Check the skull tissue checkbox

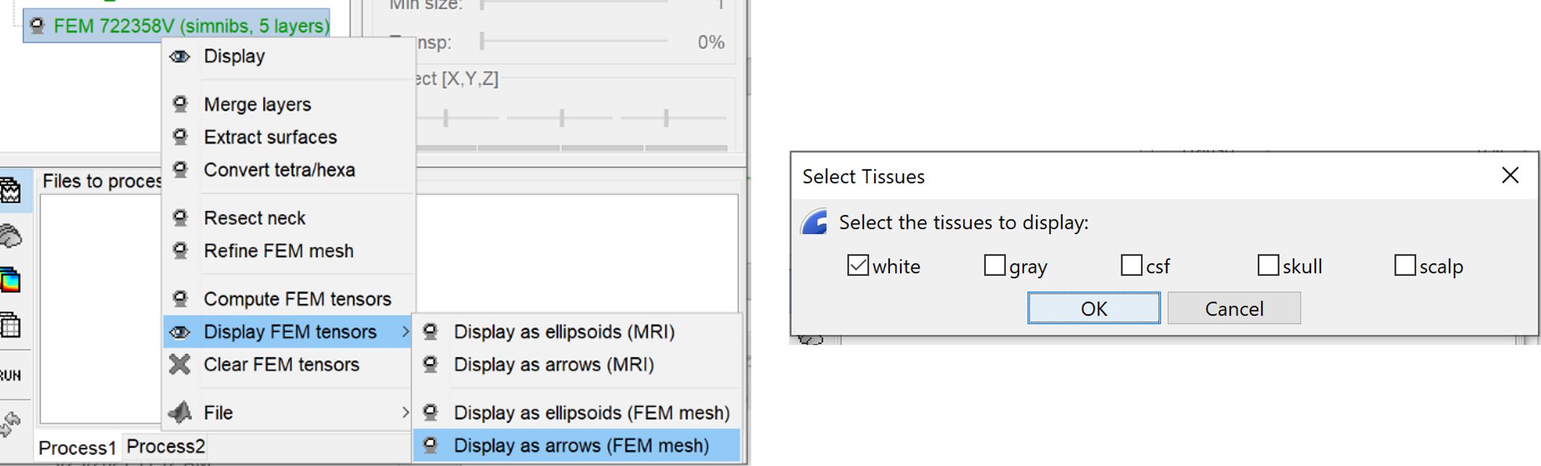point(1268,265)
